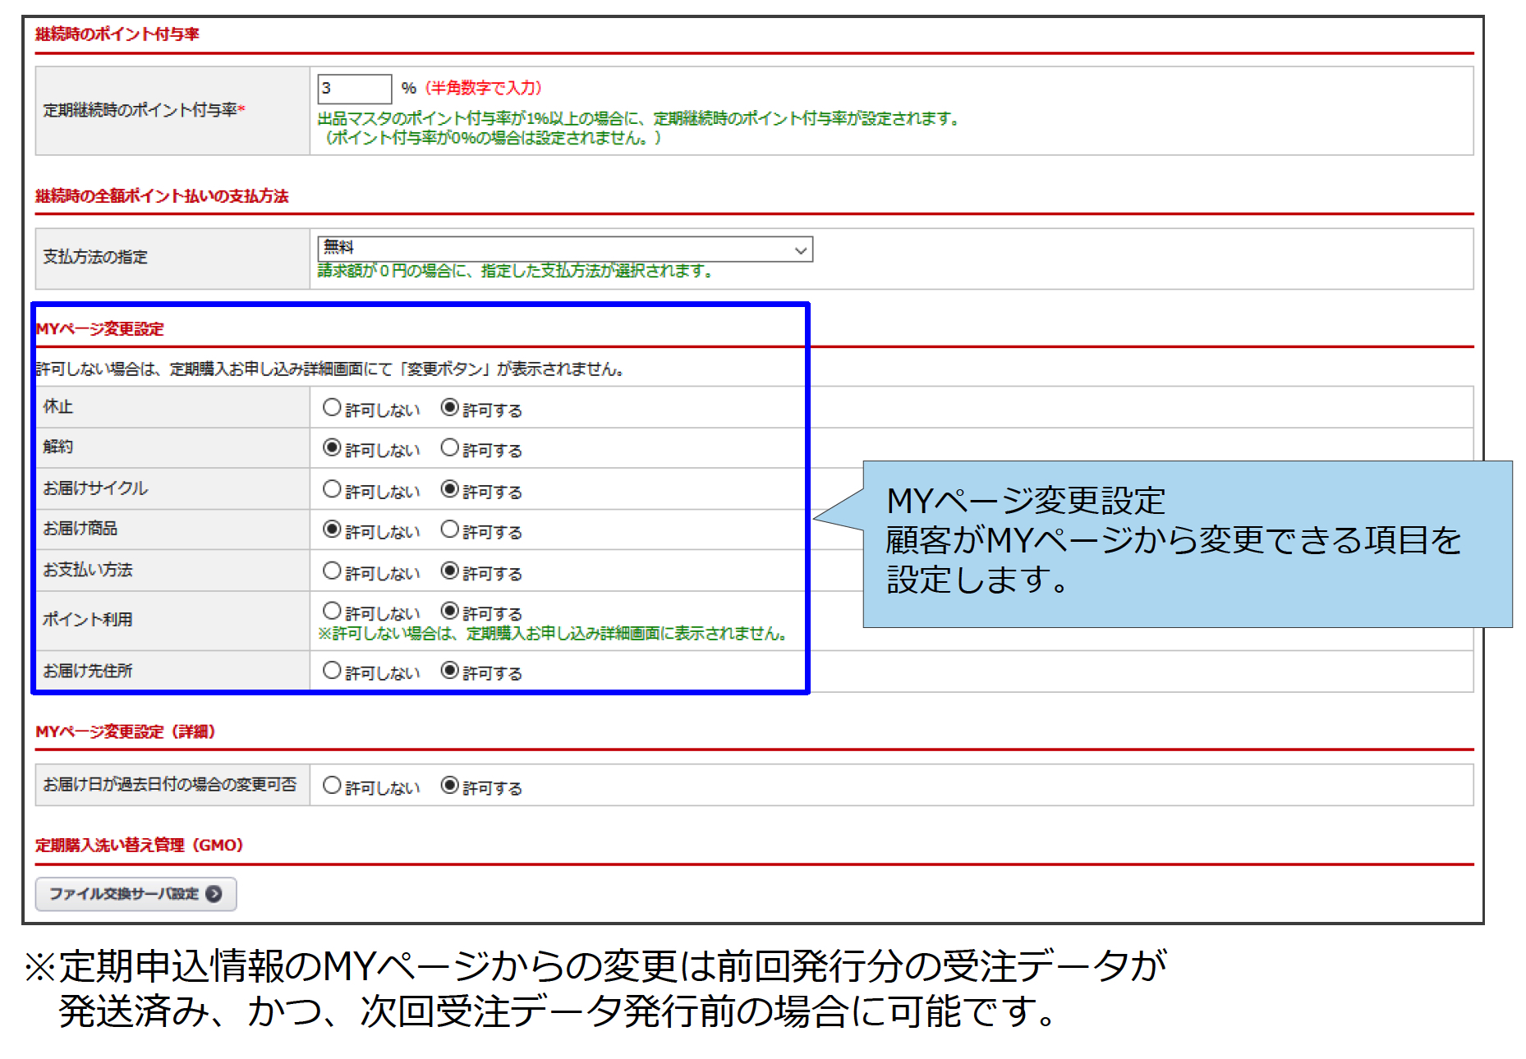Select 許可しない for 休止
This screenshot has width=1526, height=1059.
[x=332, y=408]
